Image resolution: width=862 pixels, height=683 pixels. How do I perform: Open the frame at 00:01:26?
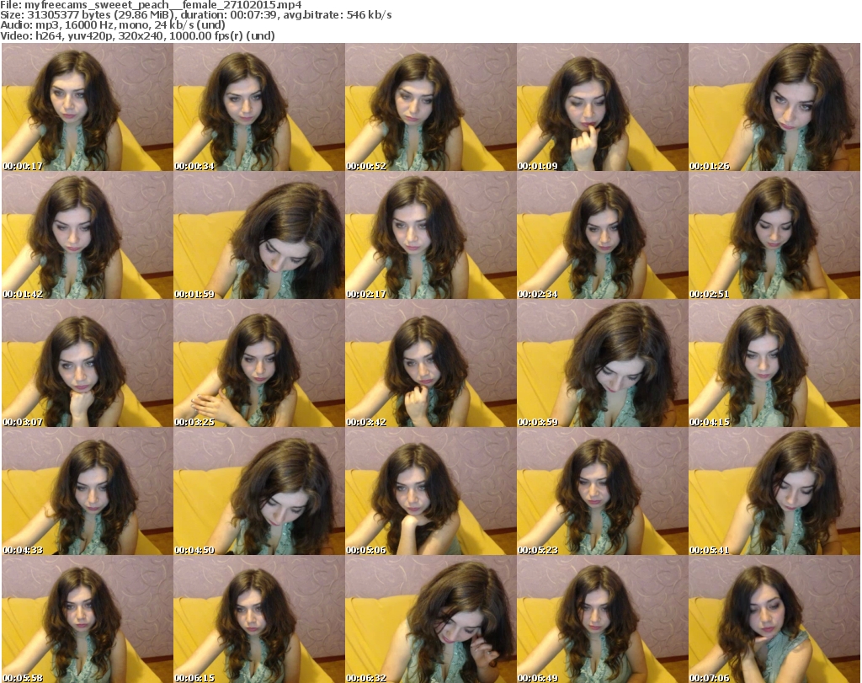pos(774,107)
